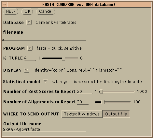Viewport: 153px width, 138px height.
Task: Click the FASTA title bar
Action: coord(79,5)
